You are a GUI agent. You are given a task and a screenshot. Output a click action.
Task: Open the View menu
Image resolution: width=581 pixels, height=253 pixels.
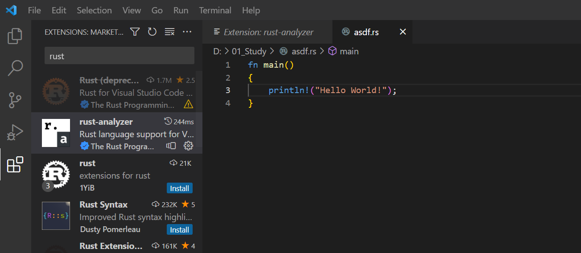pyautogui.click(x=132, y=10)
